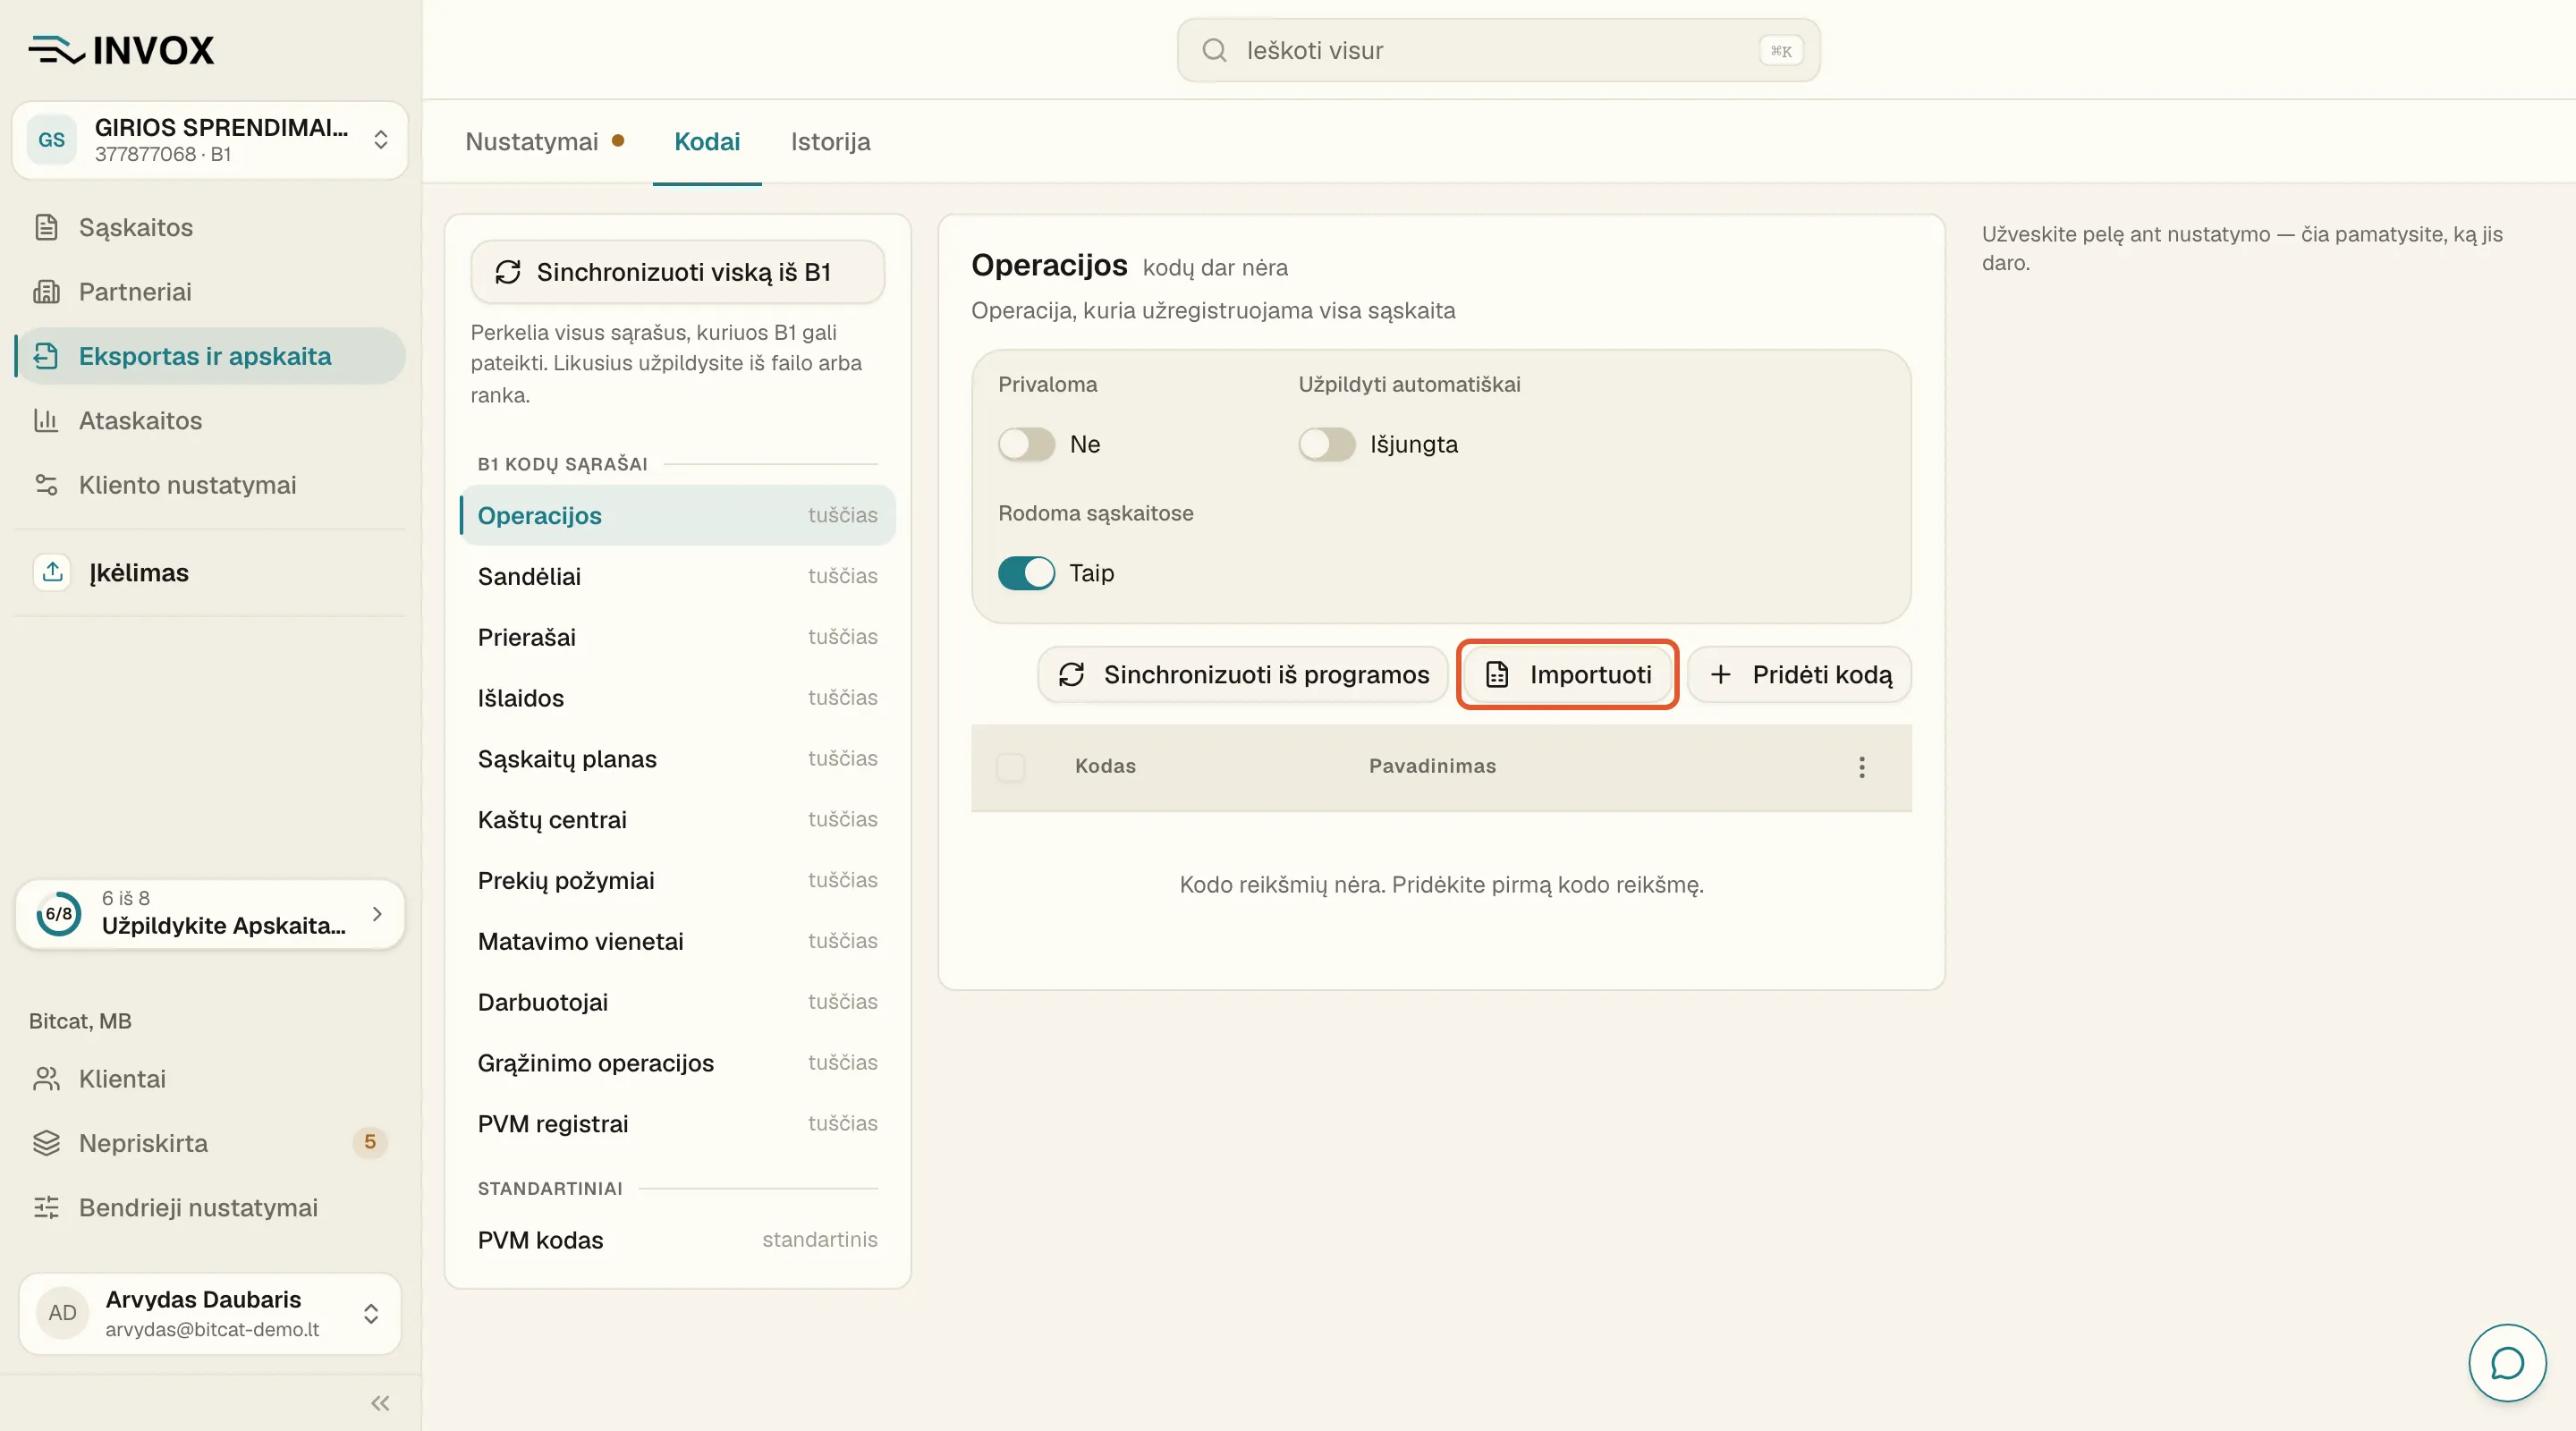Switch to the Istorija tab
This screenshot has width=2576, height=1431.
pyautogui.click(x=830, y=142)
